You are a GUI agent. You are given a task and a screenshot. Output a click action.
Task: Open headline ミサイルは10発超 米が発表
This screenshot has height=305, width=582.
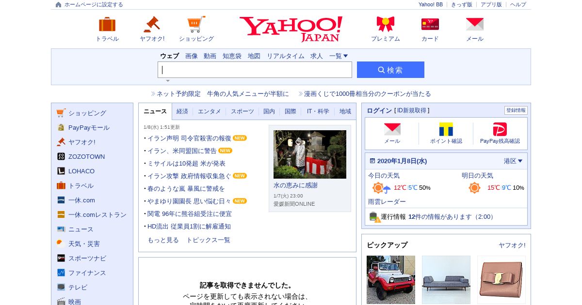[x=186, y=164]
